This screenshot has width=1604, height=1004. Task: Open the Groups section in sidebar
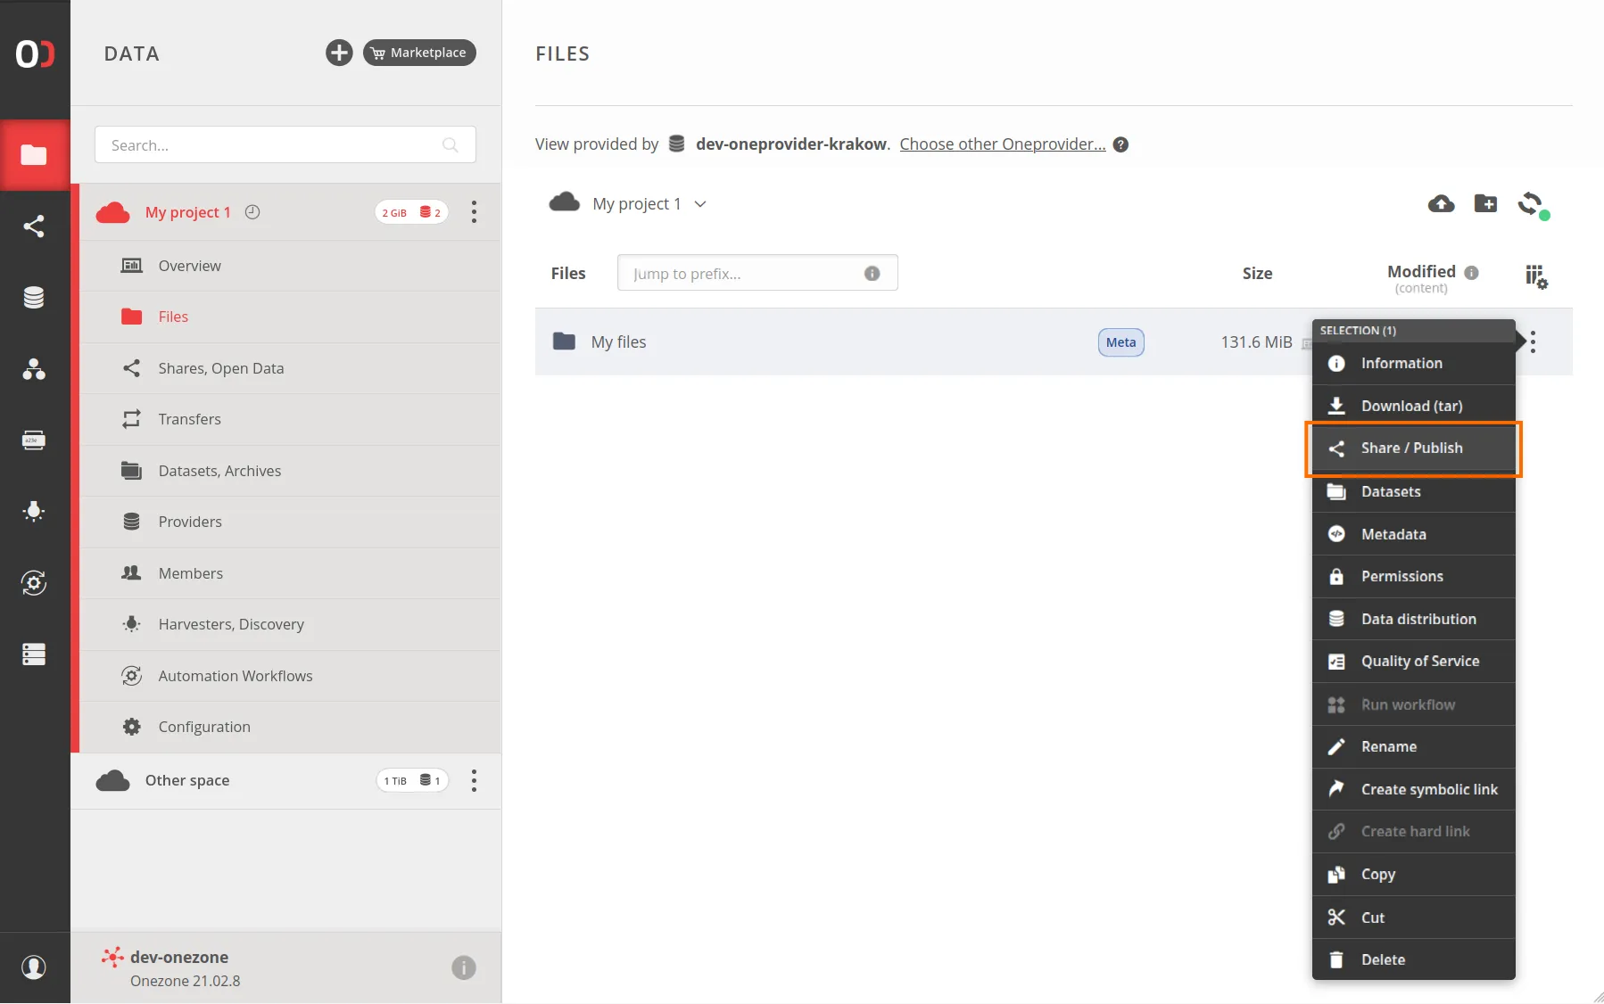35,370
